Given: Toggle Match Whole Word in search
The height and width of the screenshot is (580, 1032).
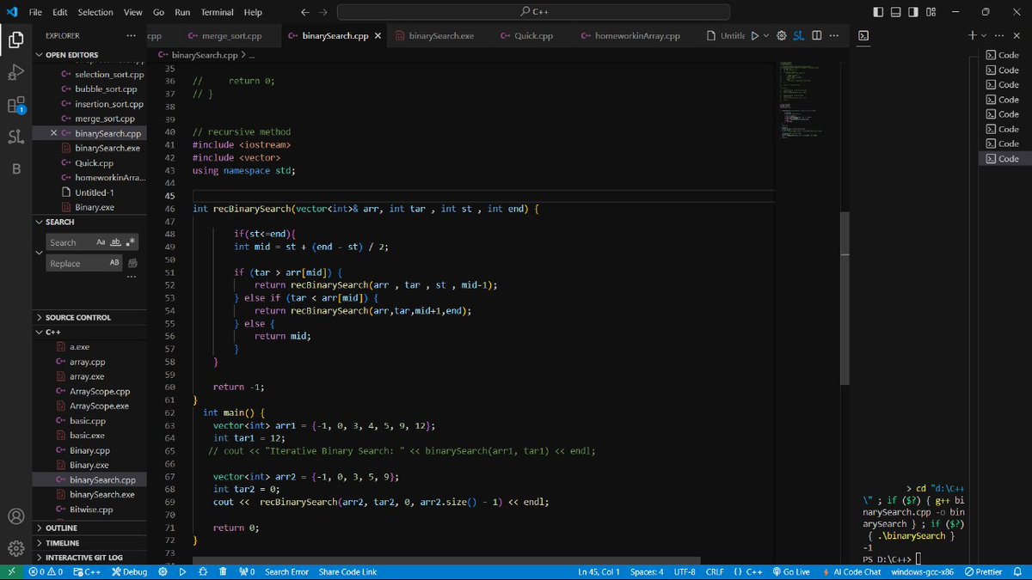Looking at the screenshot, I should point(115,242).
